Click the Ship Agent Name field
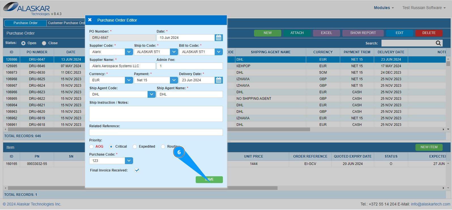Screen dimensions: 452x210 [190, 94]
